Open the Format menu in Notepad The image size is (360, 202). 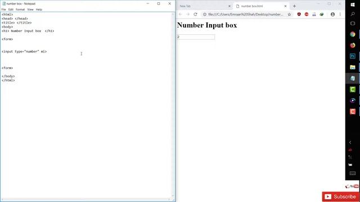point(20,10)
